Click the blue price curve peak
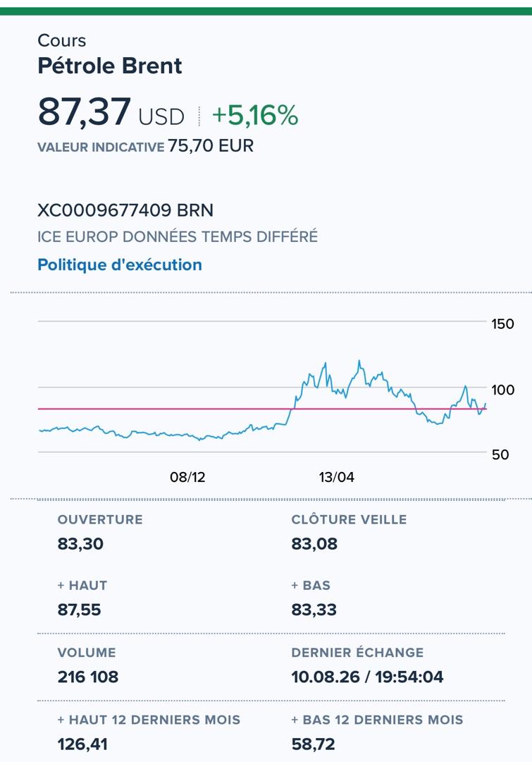Image resolution: width=532 pixels, height=762 pixels. tap(359, 361)
